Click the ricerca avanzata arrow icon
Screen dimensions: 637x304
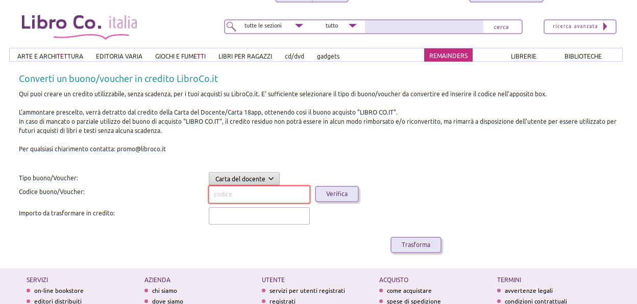click(x=605, y=26)
